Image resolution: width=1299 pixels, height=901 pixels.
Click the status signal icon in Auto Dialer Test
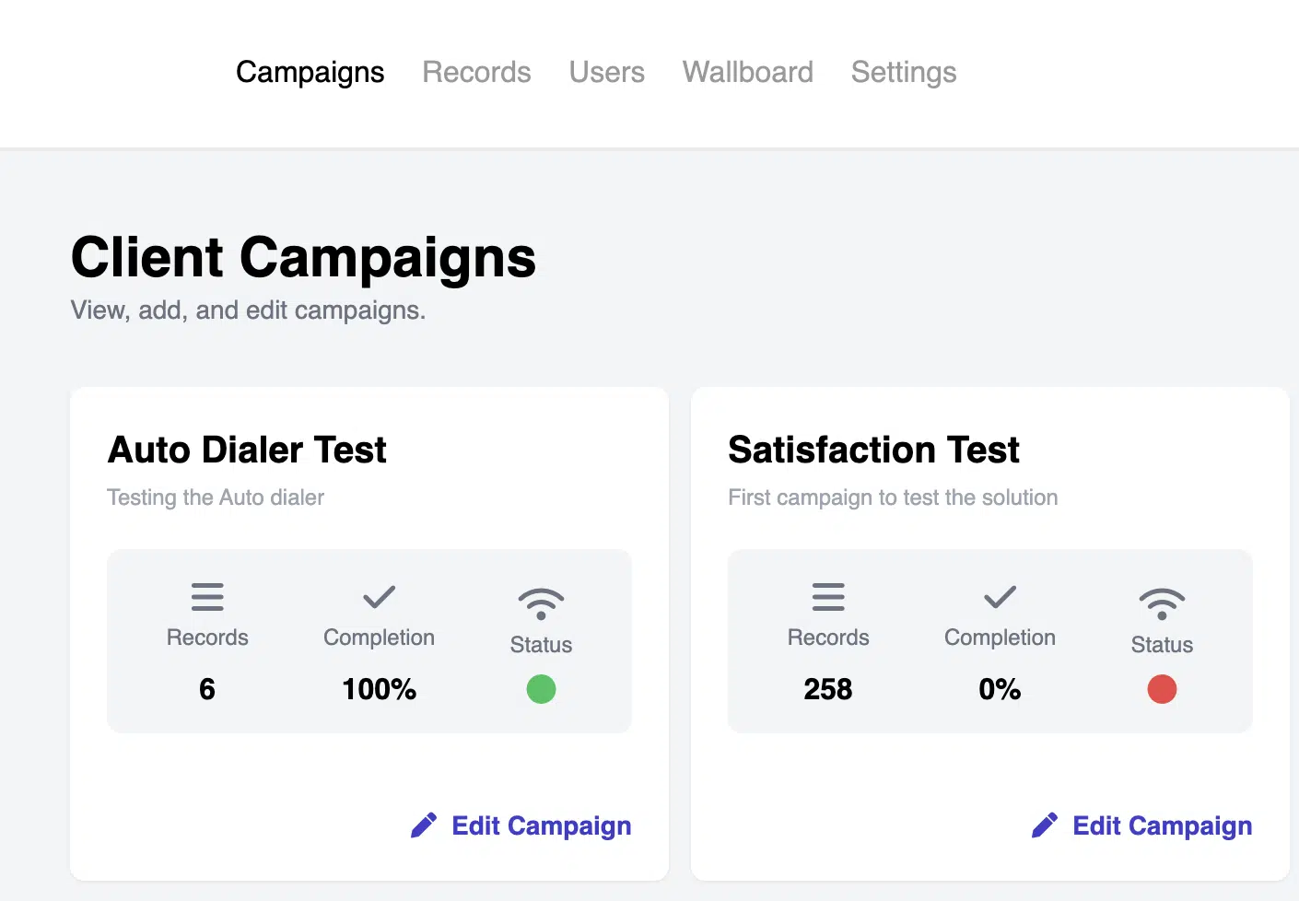tap(541, 603)
